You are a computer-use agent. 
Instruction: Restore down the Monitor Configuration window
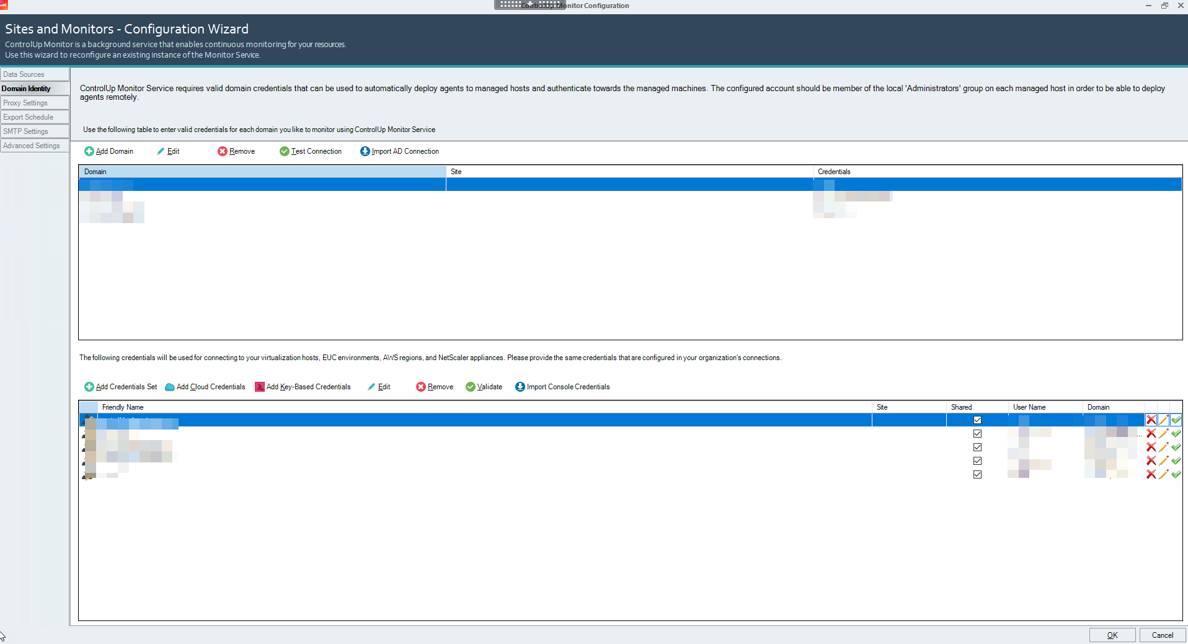tap(1164, 6)
